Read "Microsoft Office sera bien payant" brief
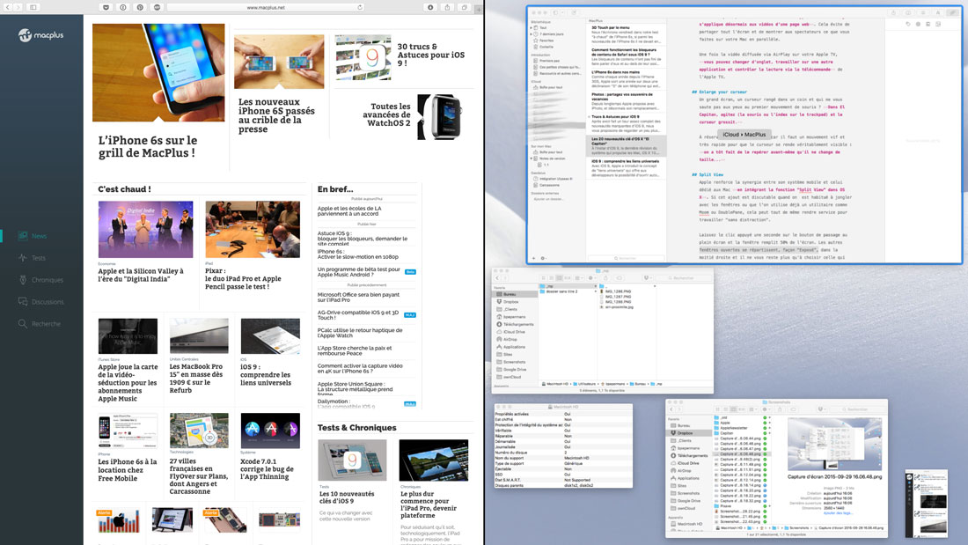Image resolution: width=968 pixels, height=545 pixels. [x=359, y=298]
